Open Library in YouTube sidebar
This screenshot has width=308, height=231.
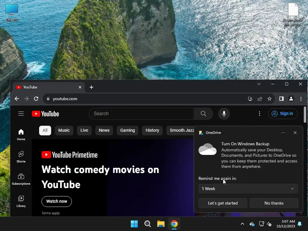click(x=21, y=201)
